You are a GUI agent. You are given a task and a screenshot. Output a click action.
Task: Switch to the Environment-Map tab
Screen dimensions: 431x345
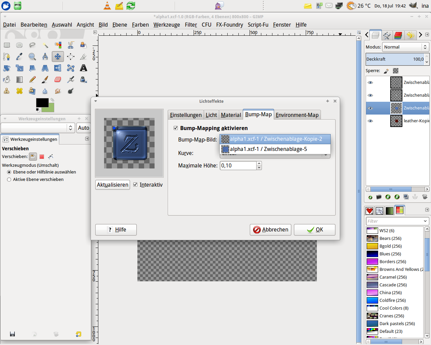click(x=297, y=115)
